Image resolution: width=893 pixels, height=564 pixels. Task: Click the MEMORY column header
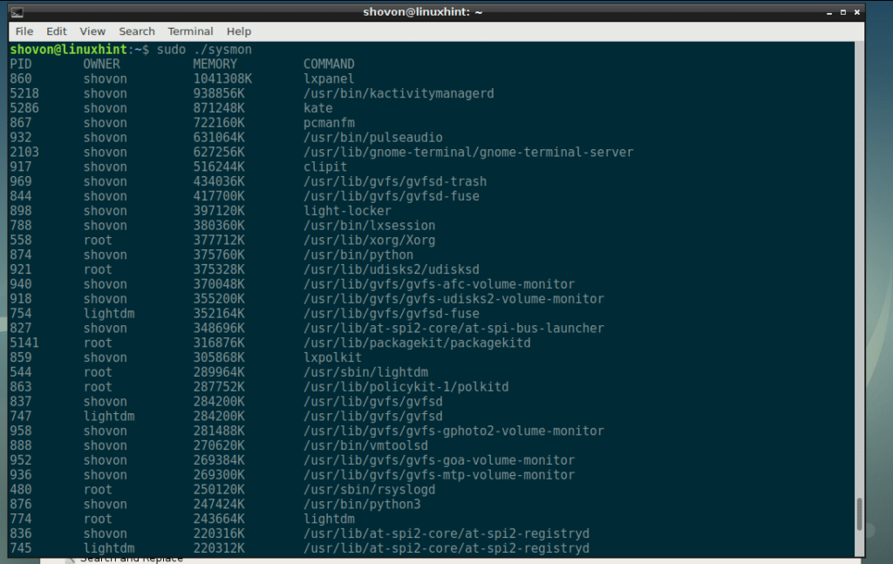(215, 65)
